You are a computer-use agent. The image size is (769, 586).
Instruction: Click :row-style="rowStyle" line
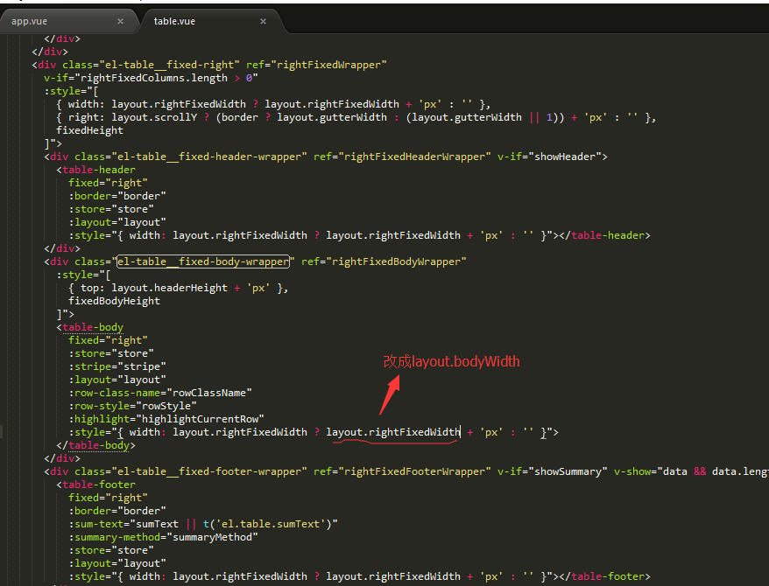pos(132,406)
